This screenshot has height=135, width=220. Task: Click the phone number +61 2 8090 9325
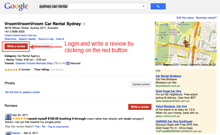(14, 31)
